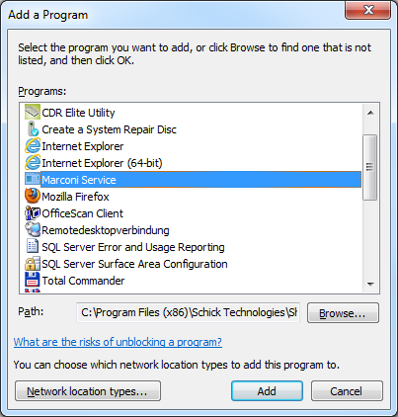Select the SQL Server Surface Area Configuration icon
This screenshot has height=417, width=398.
[33, 264]
